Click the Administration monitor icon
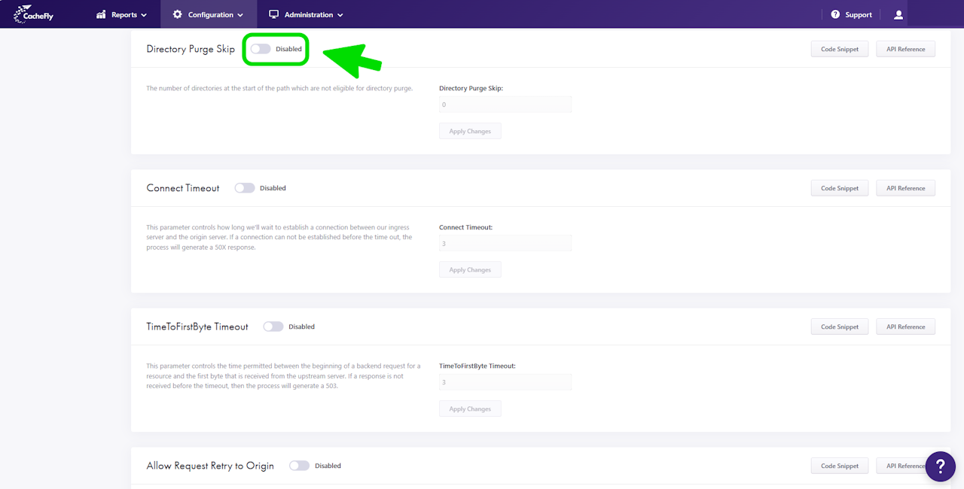The height and width of the screenshot is (489, 964). [x=274, y=14]
